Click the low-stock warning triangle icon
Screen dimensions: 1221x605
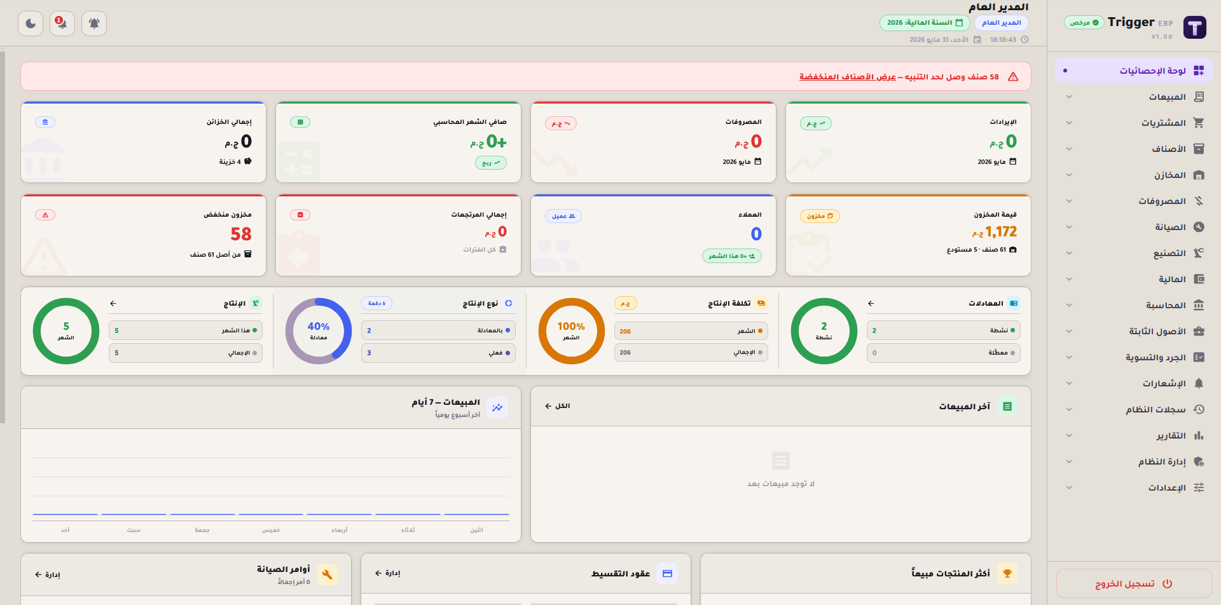coord(1013,77)
